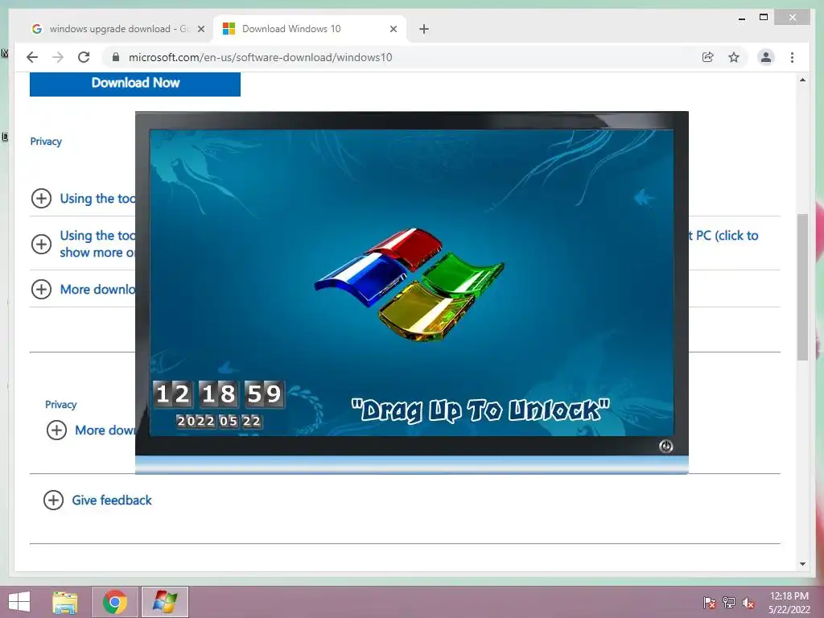
Task: Open Chrome's three-dot menu
Action: tap(792, 57)
